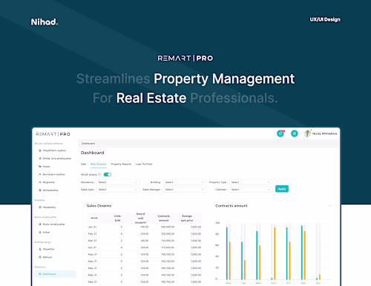Open the Sales type select dropdown
Viewport: 371px width, 286px height.
click(118, 190)
